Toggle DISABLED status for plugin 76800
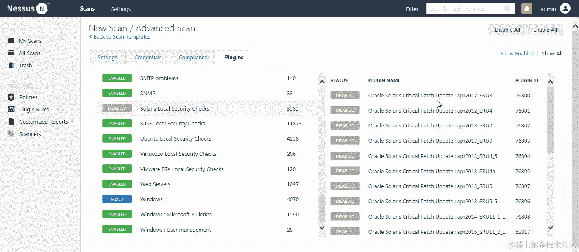 click(x=345, y=95)
